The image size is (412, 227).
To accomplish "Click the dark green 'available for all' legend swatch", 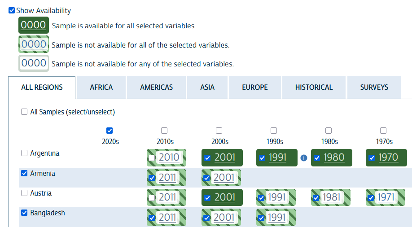I will point(34,25).
